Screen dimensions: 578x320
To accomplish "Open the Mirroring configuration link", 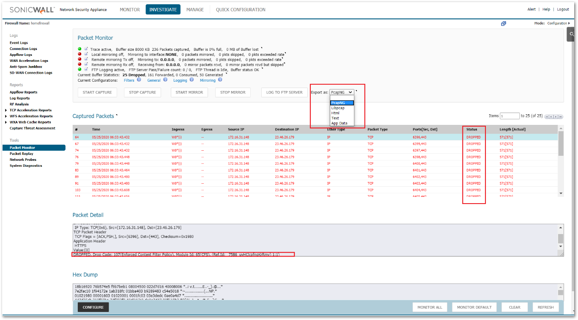I will coord(208,80).
